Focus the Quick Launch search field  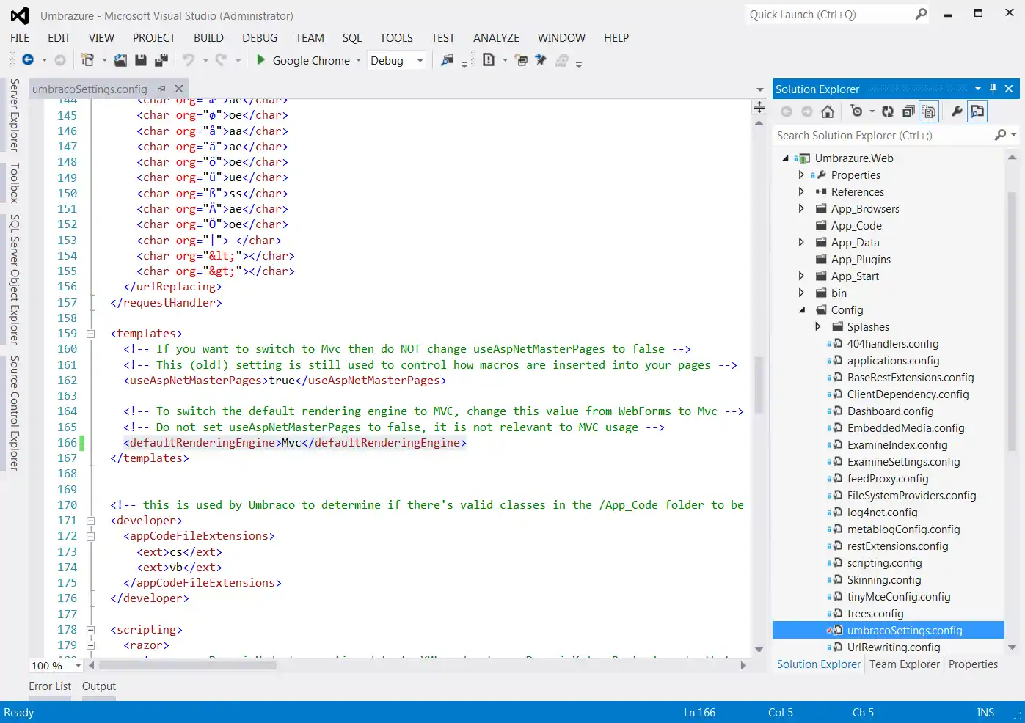[x=830, y=15]
